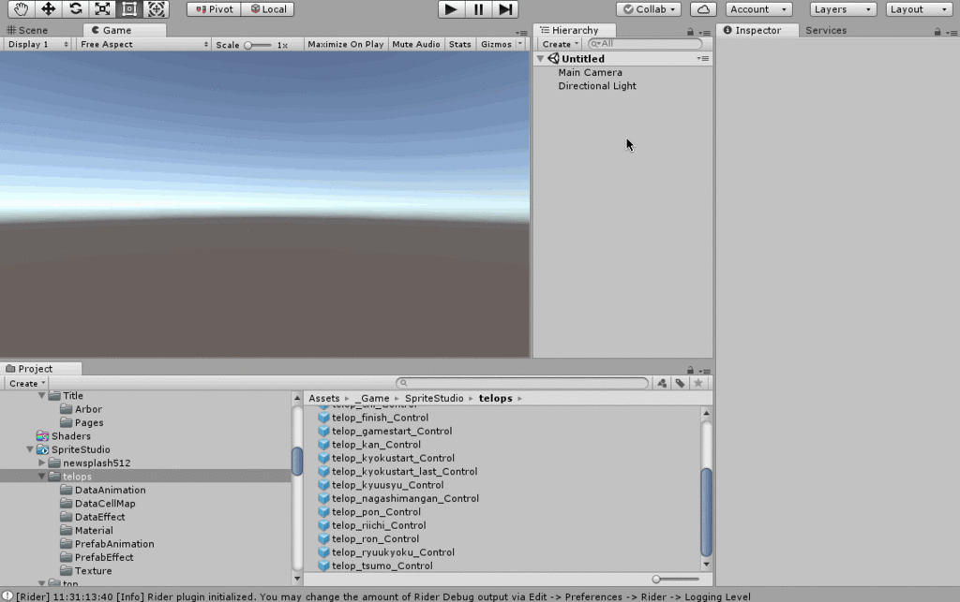
Task: Go to SpriteStudio in breadcrumb
Action: tap(434, 399)
